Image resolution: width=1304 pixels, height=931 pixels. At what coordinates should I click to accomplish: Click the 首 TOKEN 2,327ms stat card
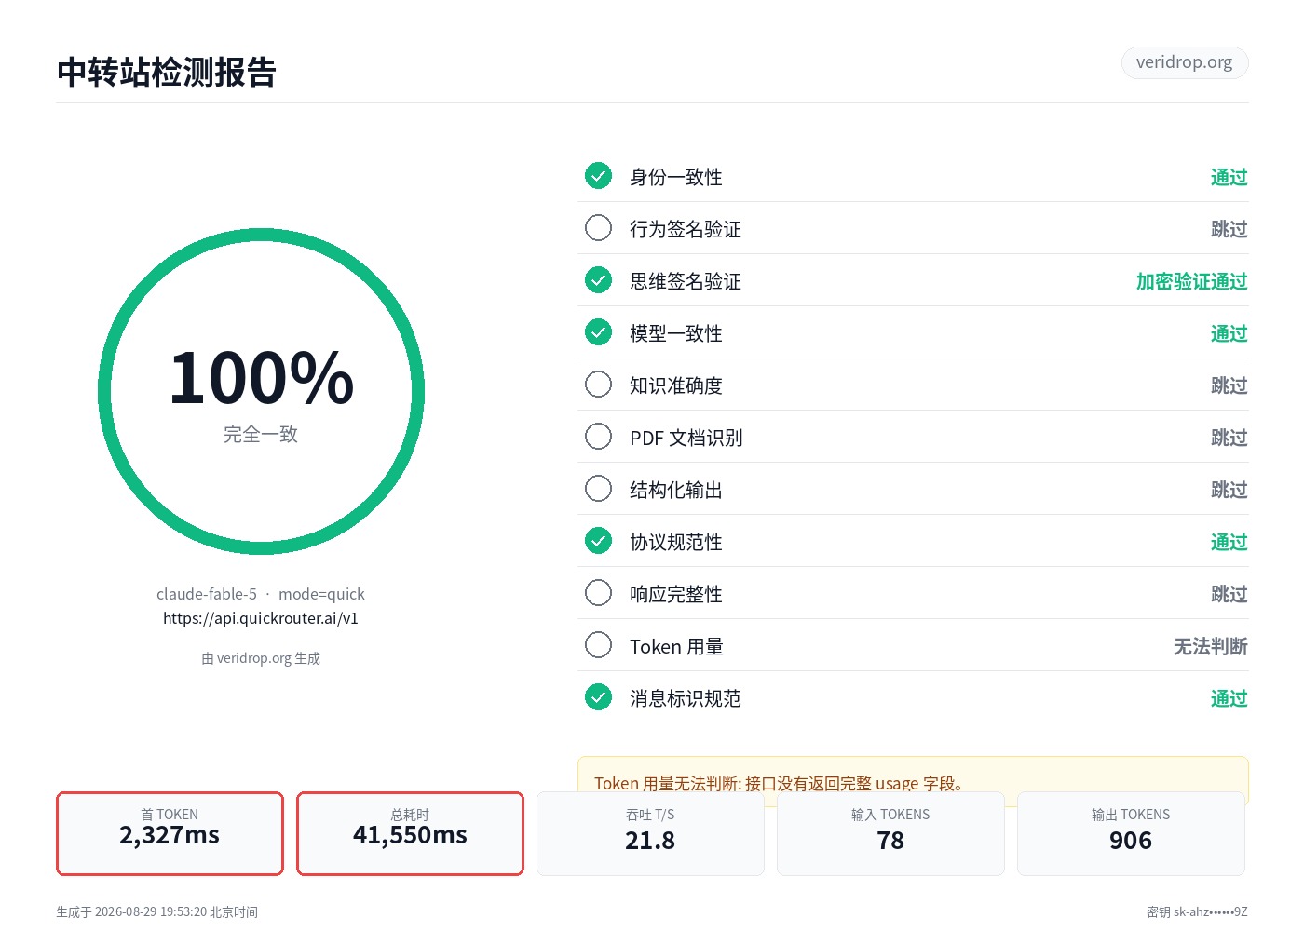[170, 834]
